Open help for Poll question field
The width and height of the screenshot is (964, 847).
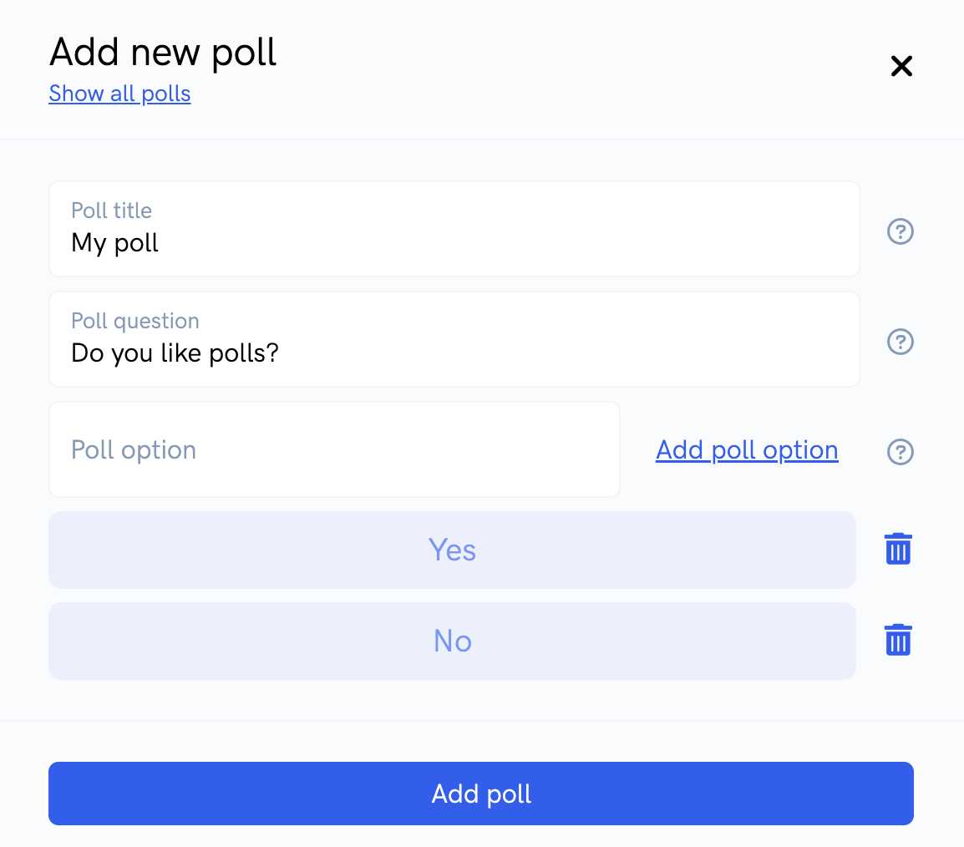click(900, 342)
